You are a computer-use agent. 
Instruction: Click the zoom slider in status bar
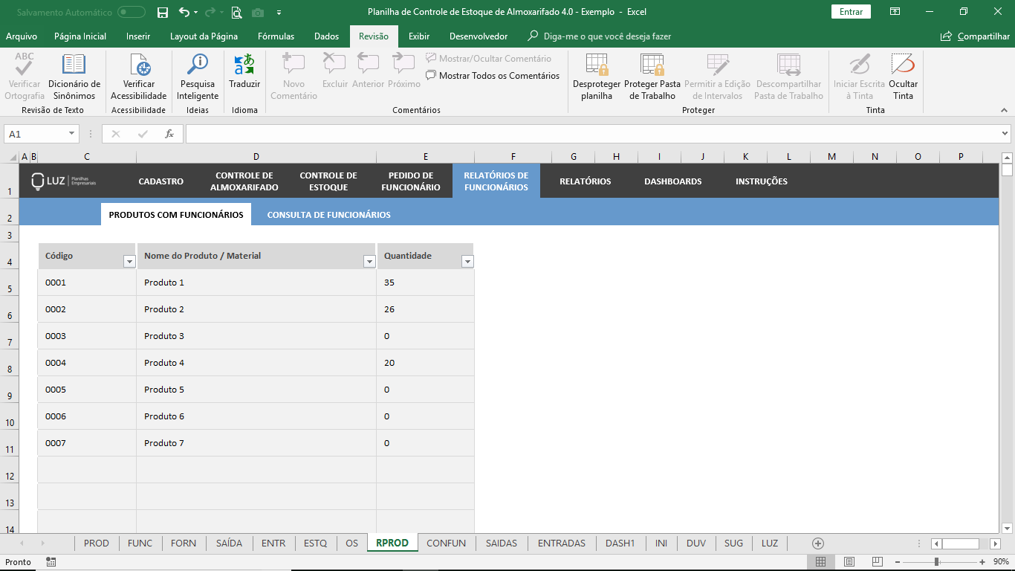click(x=937, y=561)
